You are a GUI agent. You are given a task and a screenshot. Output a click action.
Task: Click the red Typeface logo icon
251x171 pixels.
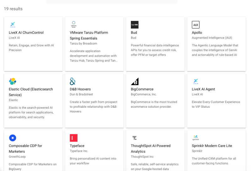(73, 138)
